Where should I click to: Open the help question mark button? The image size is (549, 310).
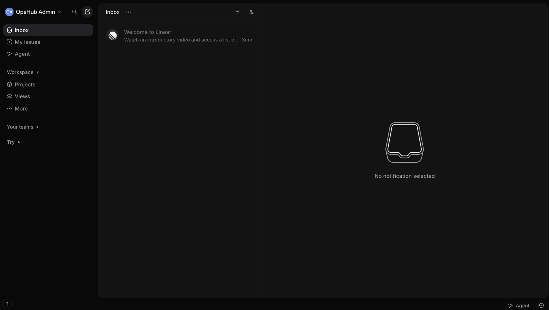click(7, 304)
